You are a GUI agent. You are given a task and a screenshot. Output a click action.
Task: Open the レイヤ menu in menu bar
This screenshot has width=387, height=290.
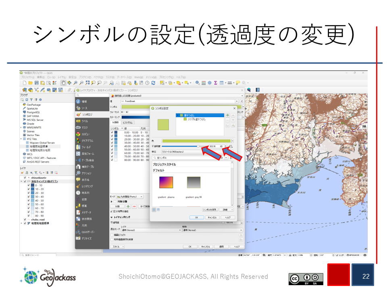(62, 77)
